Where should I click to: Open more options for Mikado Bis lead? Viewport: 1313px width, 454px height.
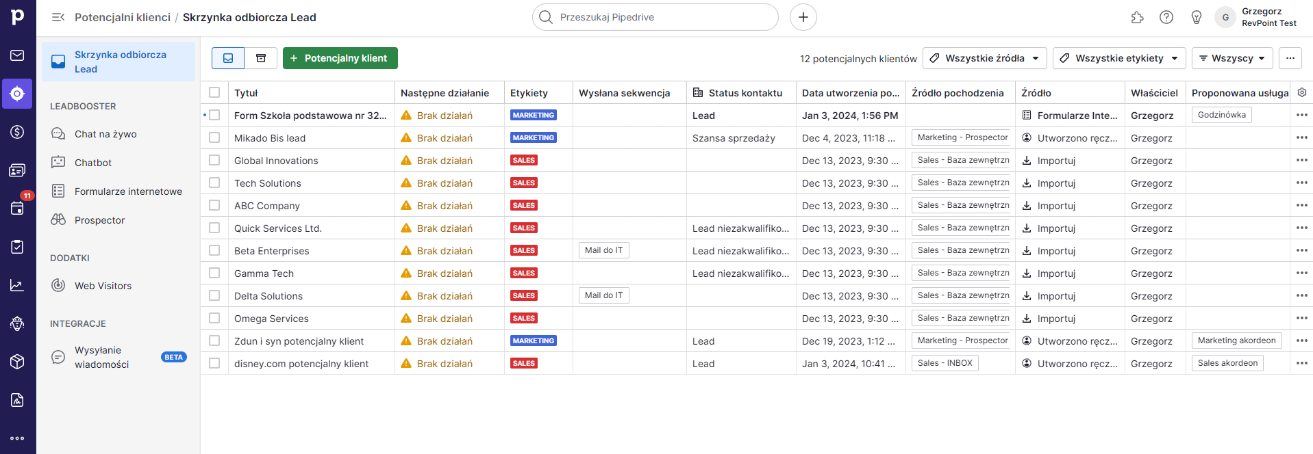(1302, 137)
